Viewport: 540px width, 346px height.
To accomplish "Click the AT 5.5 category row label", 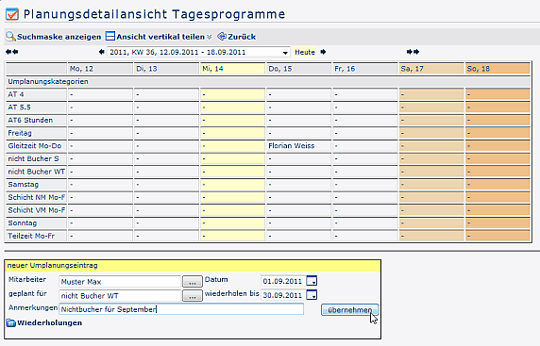I will (36, 107).
